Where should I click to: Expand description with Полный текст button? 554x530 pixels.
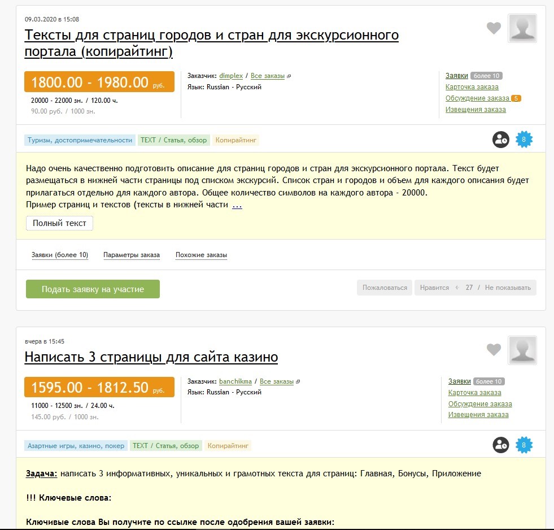pos(59,223)
